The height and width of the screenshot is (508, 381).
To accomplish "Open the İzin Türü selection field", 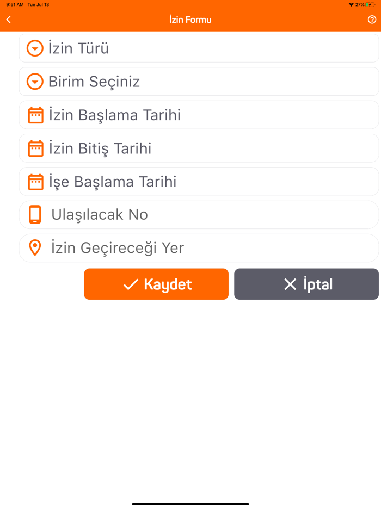I will 207,48.
